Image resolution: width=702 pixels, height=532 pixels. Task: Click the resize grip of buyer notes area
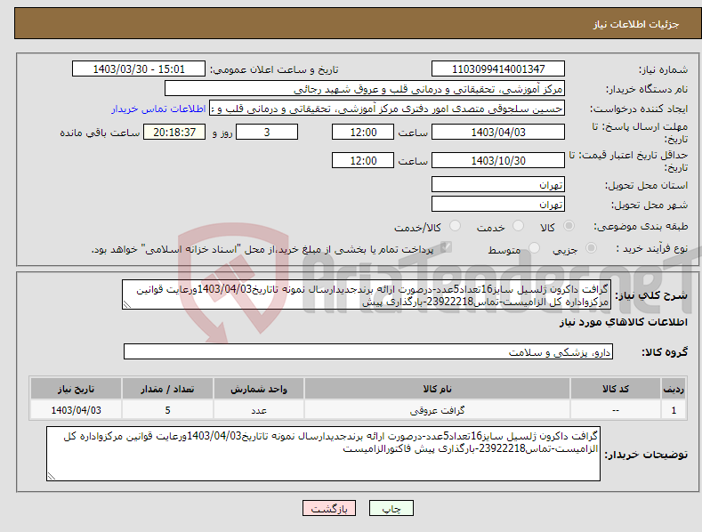click(52, 476)
